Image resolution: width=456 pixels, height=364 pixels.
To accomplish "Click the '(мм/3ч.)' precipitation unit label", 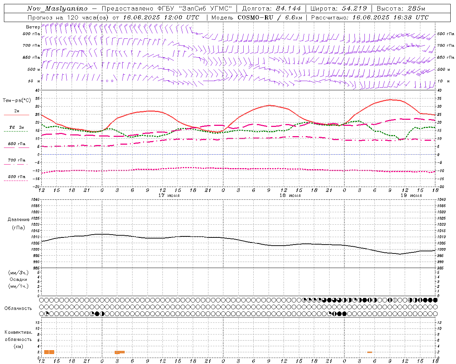I will (19, 273).
